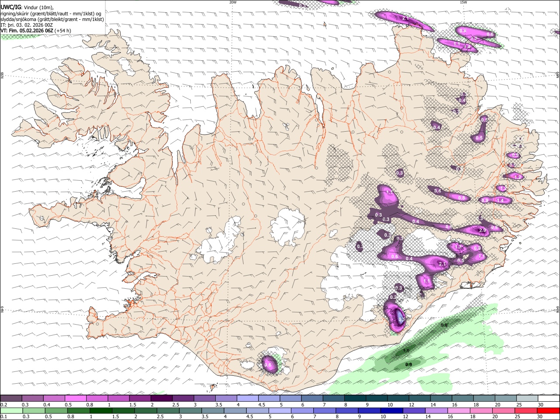The height and width of the screenshot is (420, 560).
Task: Select white upper legend swatch after 30
Action: [x=549, y=399]
